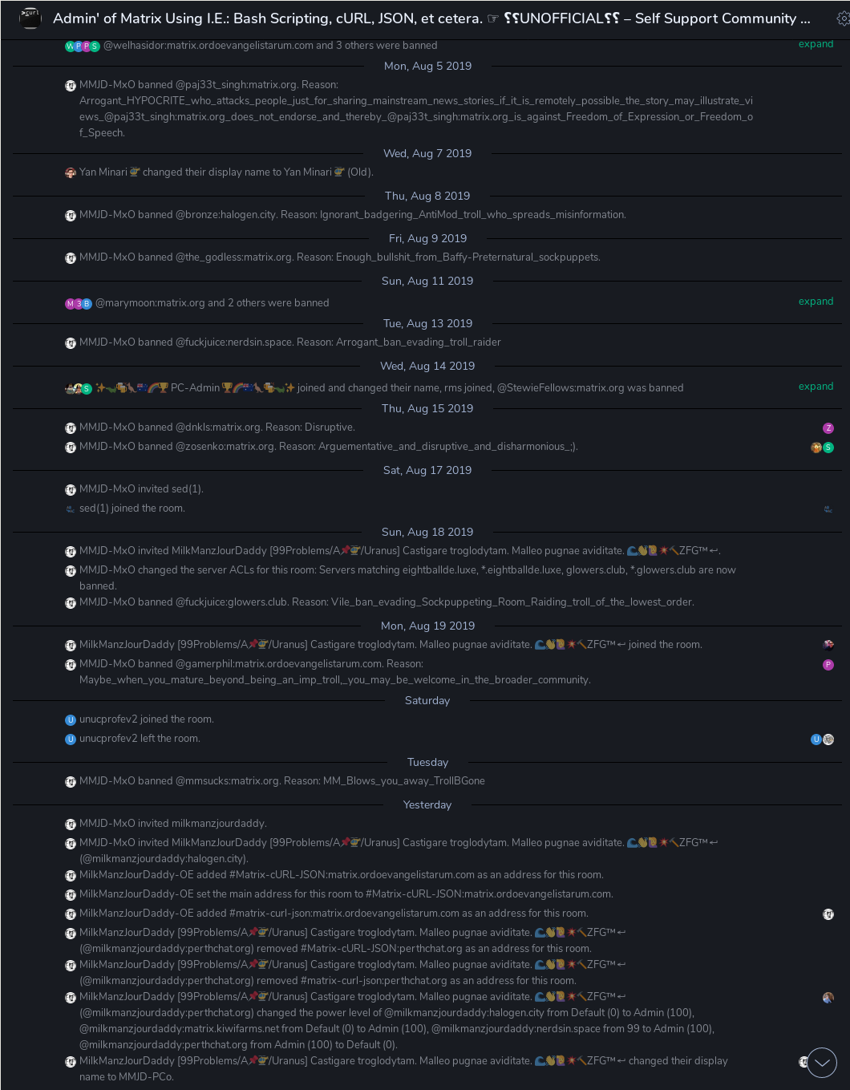The height and width of the screenshot is (1090, 850).
Task: Expand the '@marymoon and 2 others were banned' summary
Action: tap(816, 302)
